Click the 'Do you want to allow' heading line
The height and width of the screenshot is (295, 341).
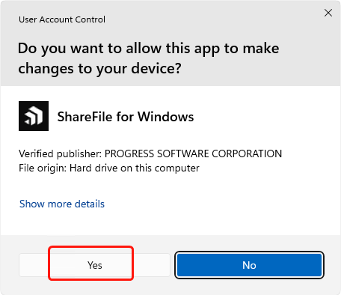[149, 48]
